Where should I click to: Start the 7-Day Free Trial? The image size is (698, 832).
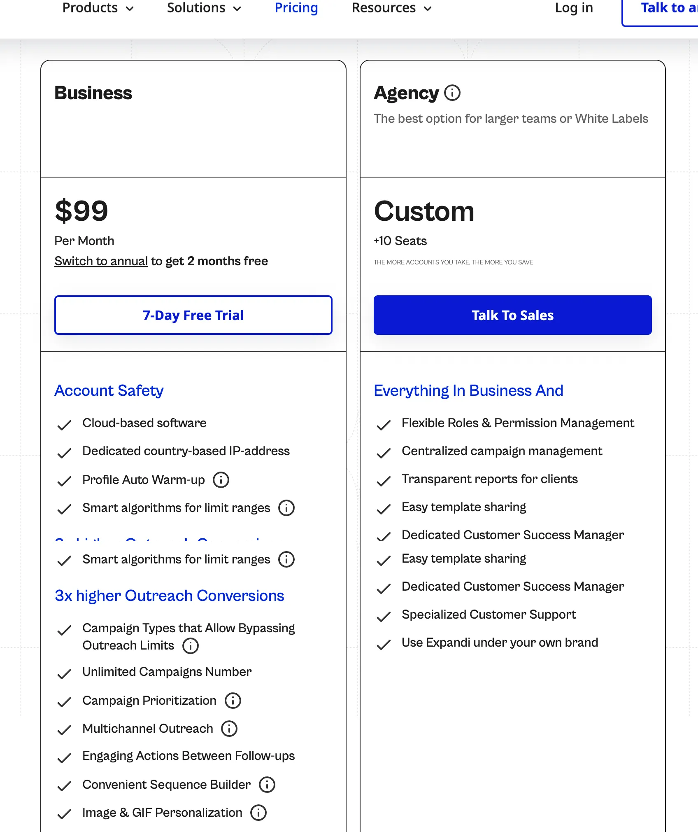click(193, 315)
